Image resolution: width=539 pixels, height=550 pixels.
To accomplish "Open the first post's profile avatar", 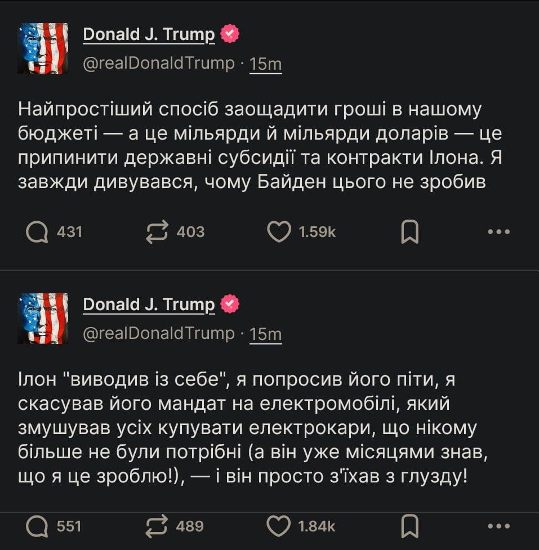I will (x=43, y=48).
